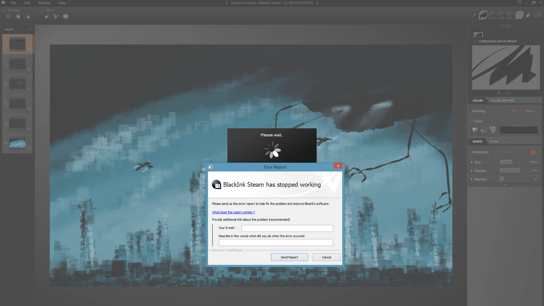Toggle the brush panel show icon
This screenshot has height=306, width=544.
(47, 16)
